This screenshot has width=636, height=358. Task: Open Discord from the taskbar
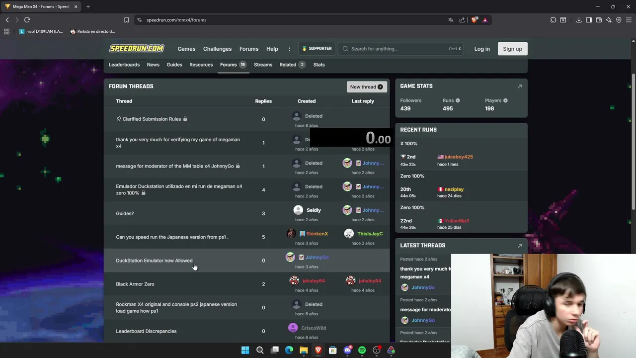tap(347, 350)
